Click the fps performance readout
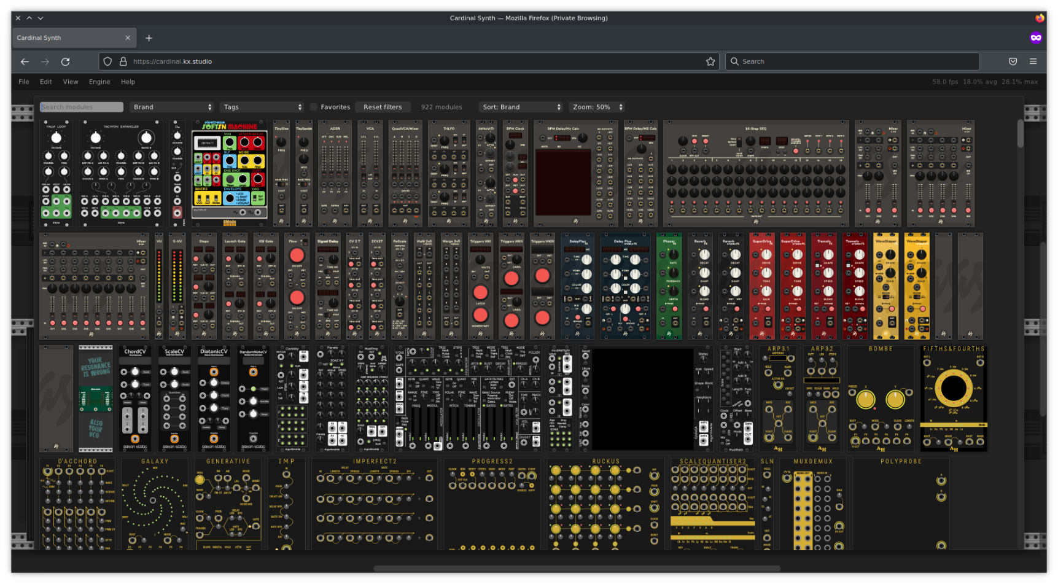Screen dimensions: 1058x584 985,82
